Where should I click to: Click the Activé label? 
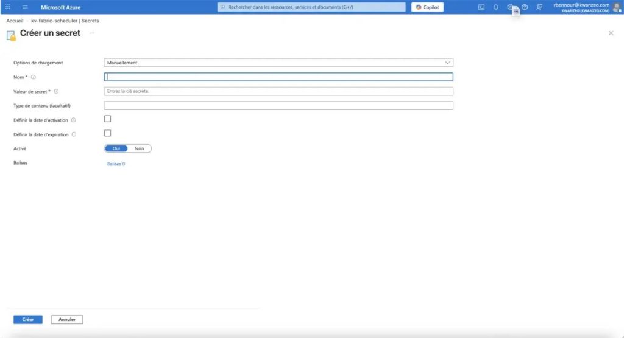20,148
